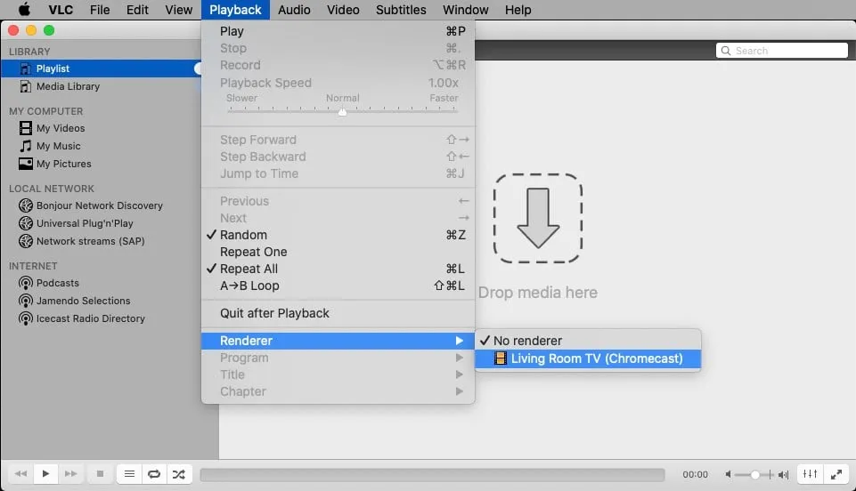Enable Repeat One in Playback menu
Viewport: 856px width, 491px height.
pos(338,252)
